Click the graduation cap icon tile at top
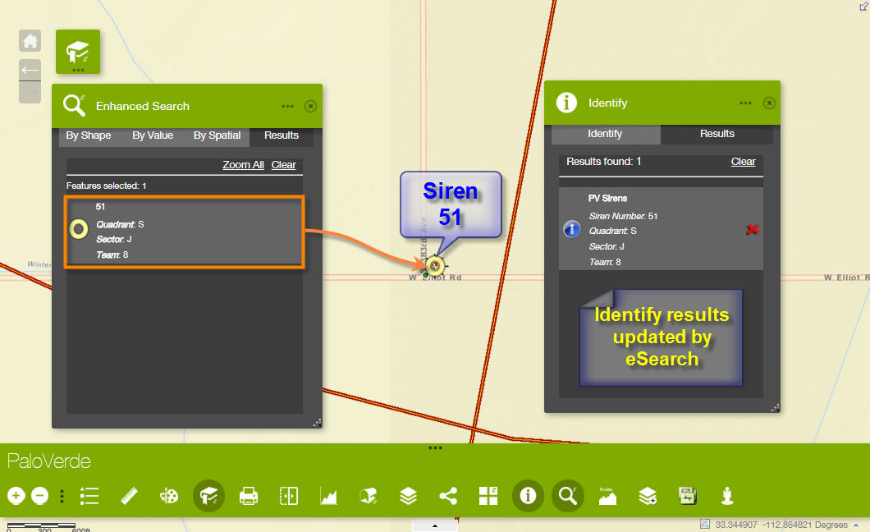 [78, 52]
